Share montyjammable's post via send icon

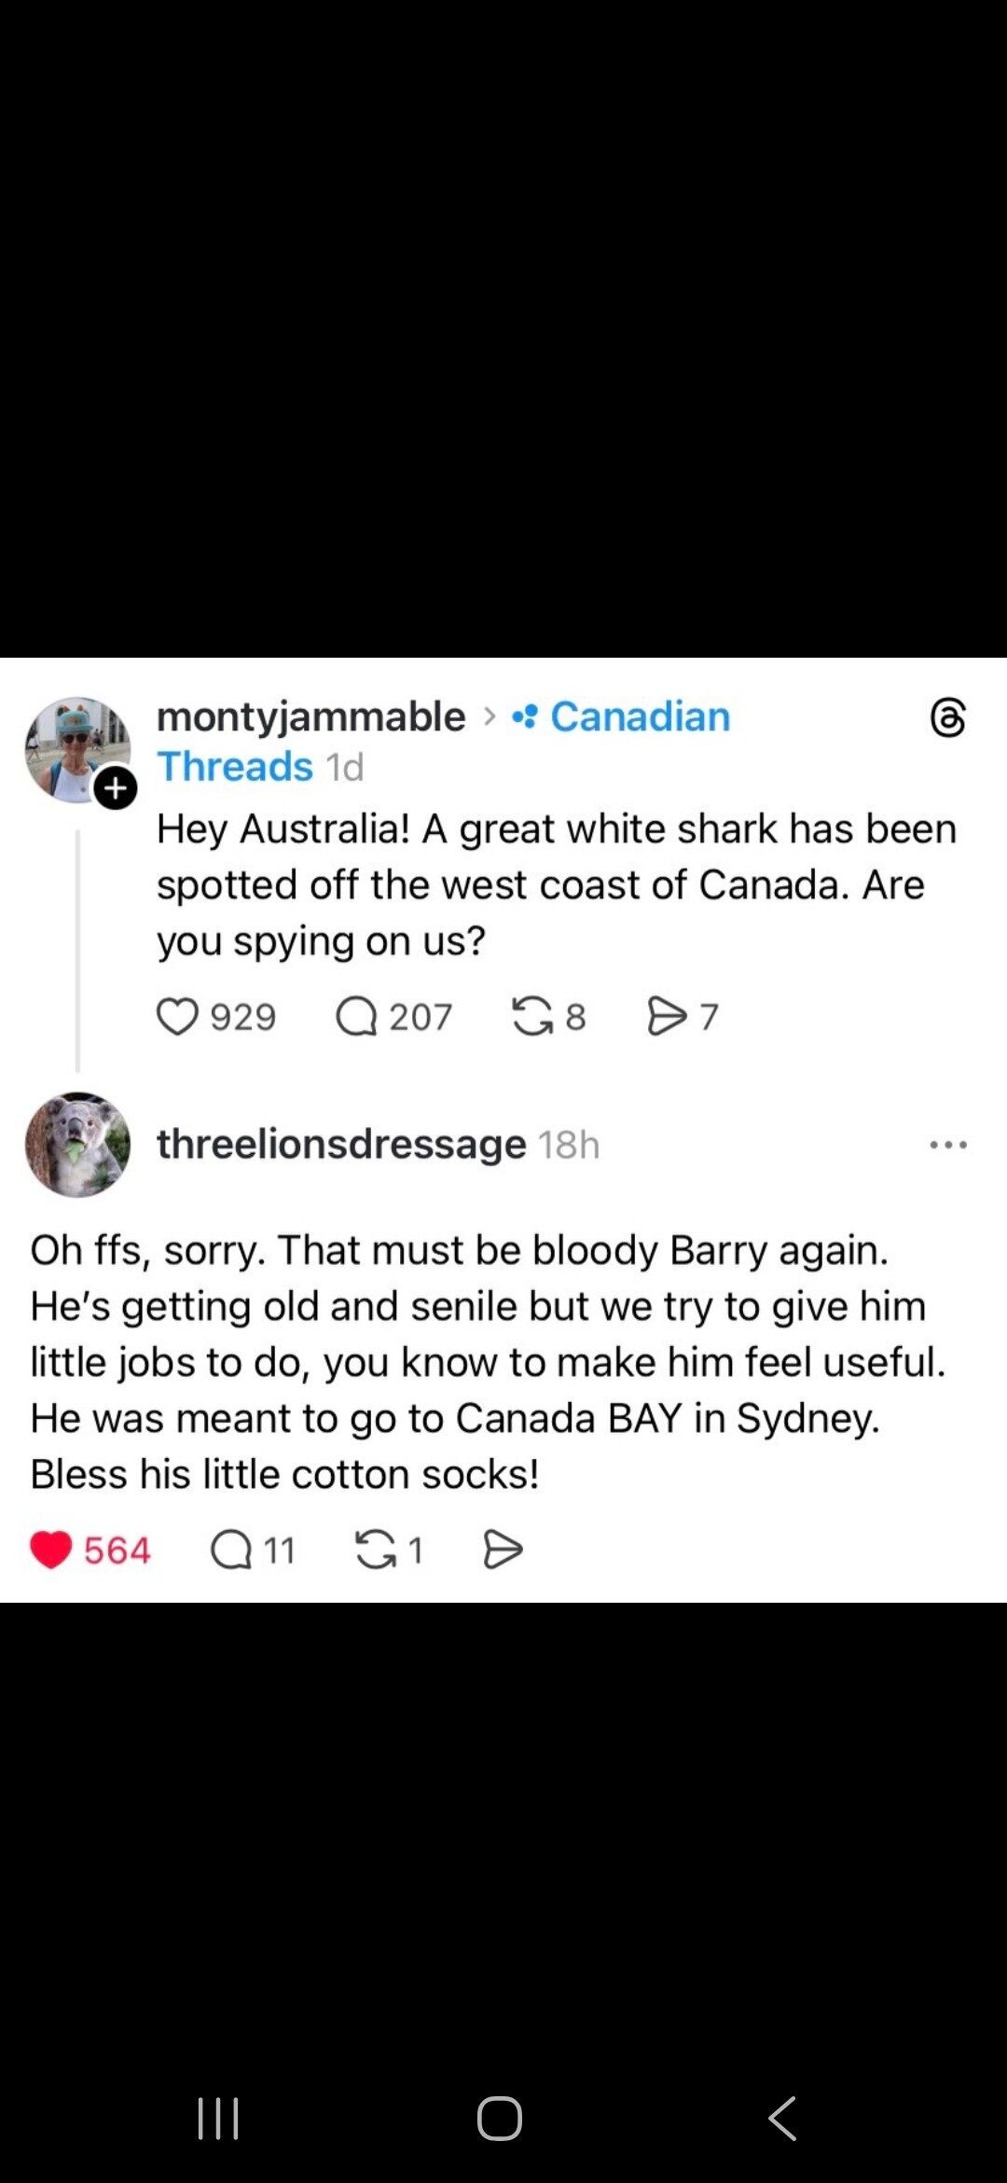(667, 1017)
